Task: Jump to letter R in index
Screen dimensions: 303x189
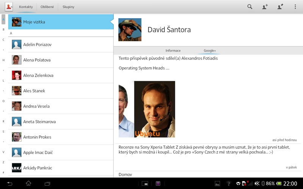Action: [x=3, y=121]
